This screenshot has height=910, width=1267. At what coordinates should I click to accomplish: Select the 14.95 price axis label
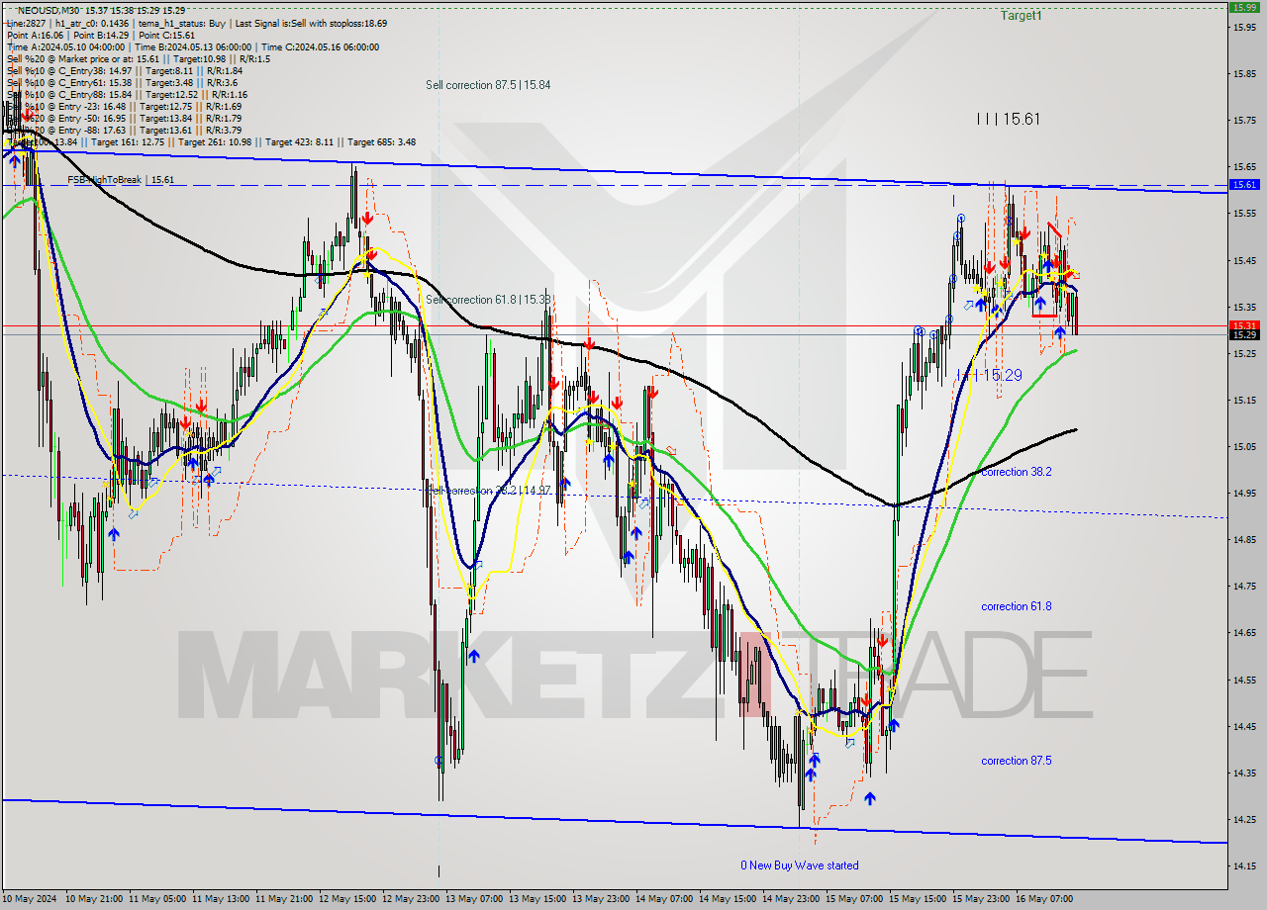tap(1244, 493)
